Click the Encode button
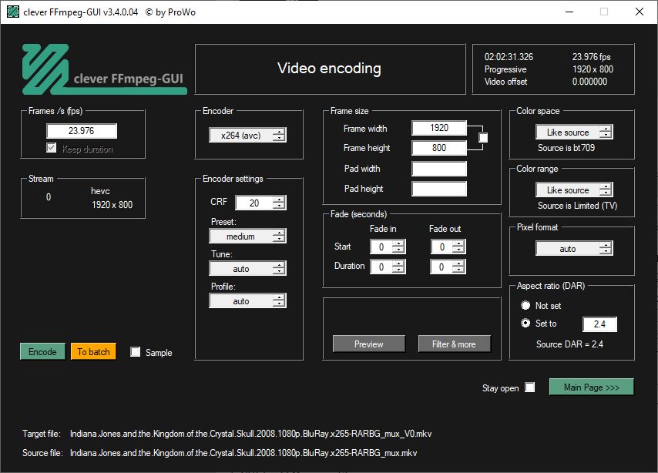658x473 pixels. pos(43,352)
